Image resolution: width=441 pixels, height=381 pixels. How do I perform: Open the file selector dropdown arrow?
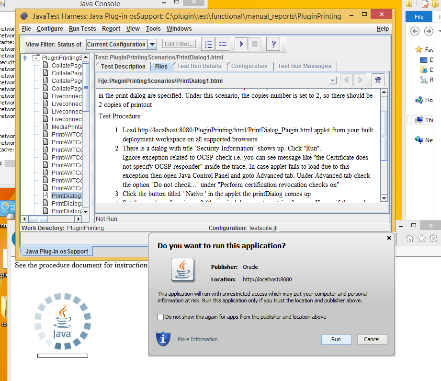333,81
